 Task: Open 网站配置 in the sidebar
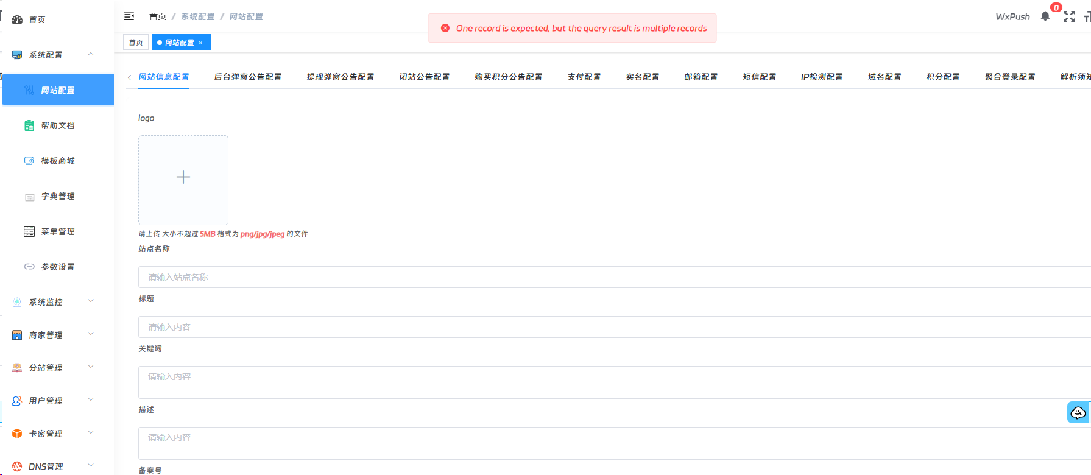pos(58,90)
